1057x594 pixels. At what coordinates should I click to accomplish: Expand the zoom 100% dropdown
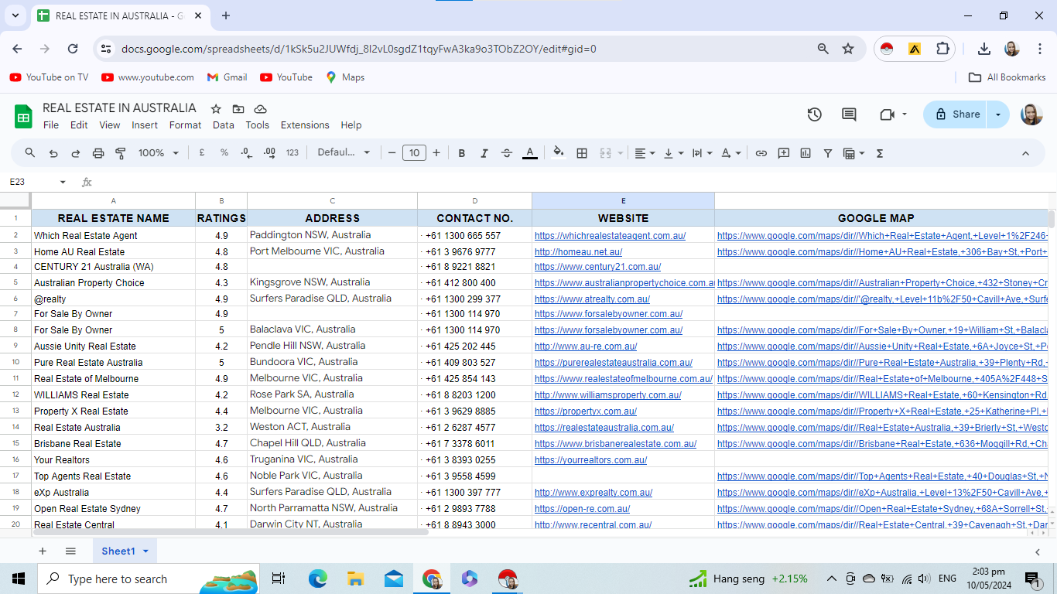click(159, 153)
